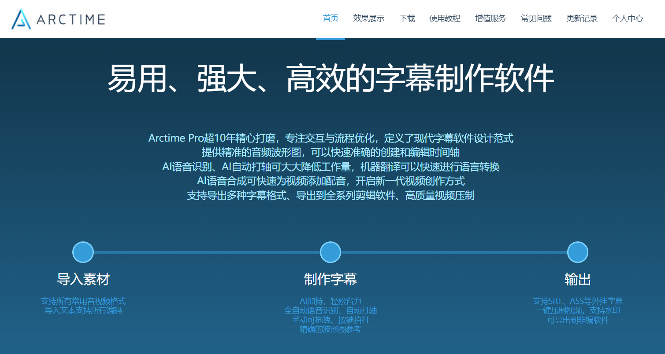This screenshot has height=354, width=665.
Task: Click the Arctime triangle logo icon
Action: tap(21, 19)
